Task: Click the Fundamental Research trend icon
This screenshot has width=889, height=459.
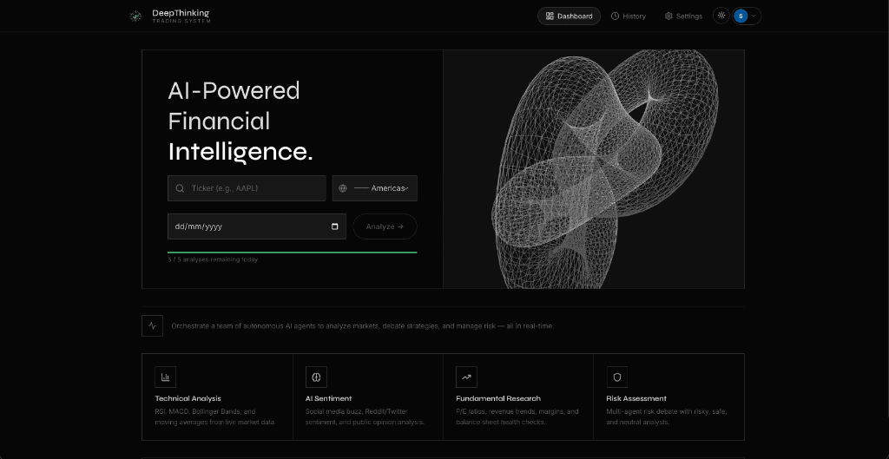Action: tap(466, 377)
